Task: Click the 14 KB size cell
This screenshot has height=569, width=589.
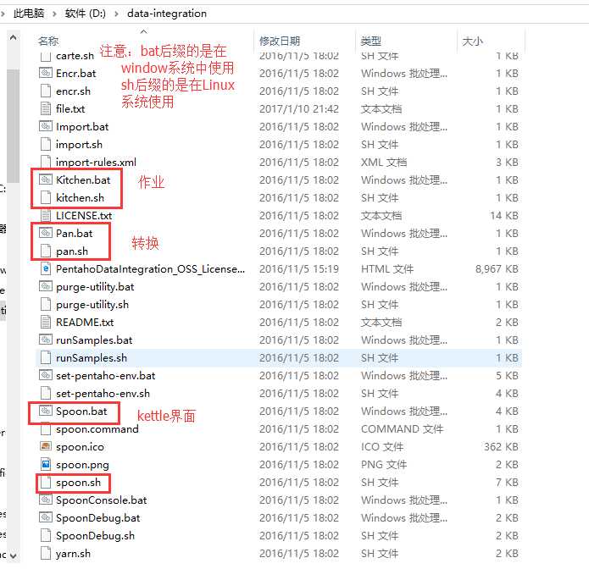Action: click(504, 215)
